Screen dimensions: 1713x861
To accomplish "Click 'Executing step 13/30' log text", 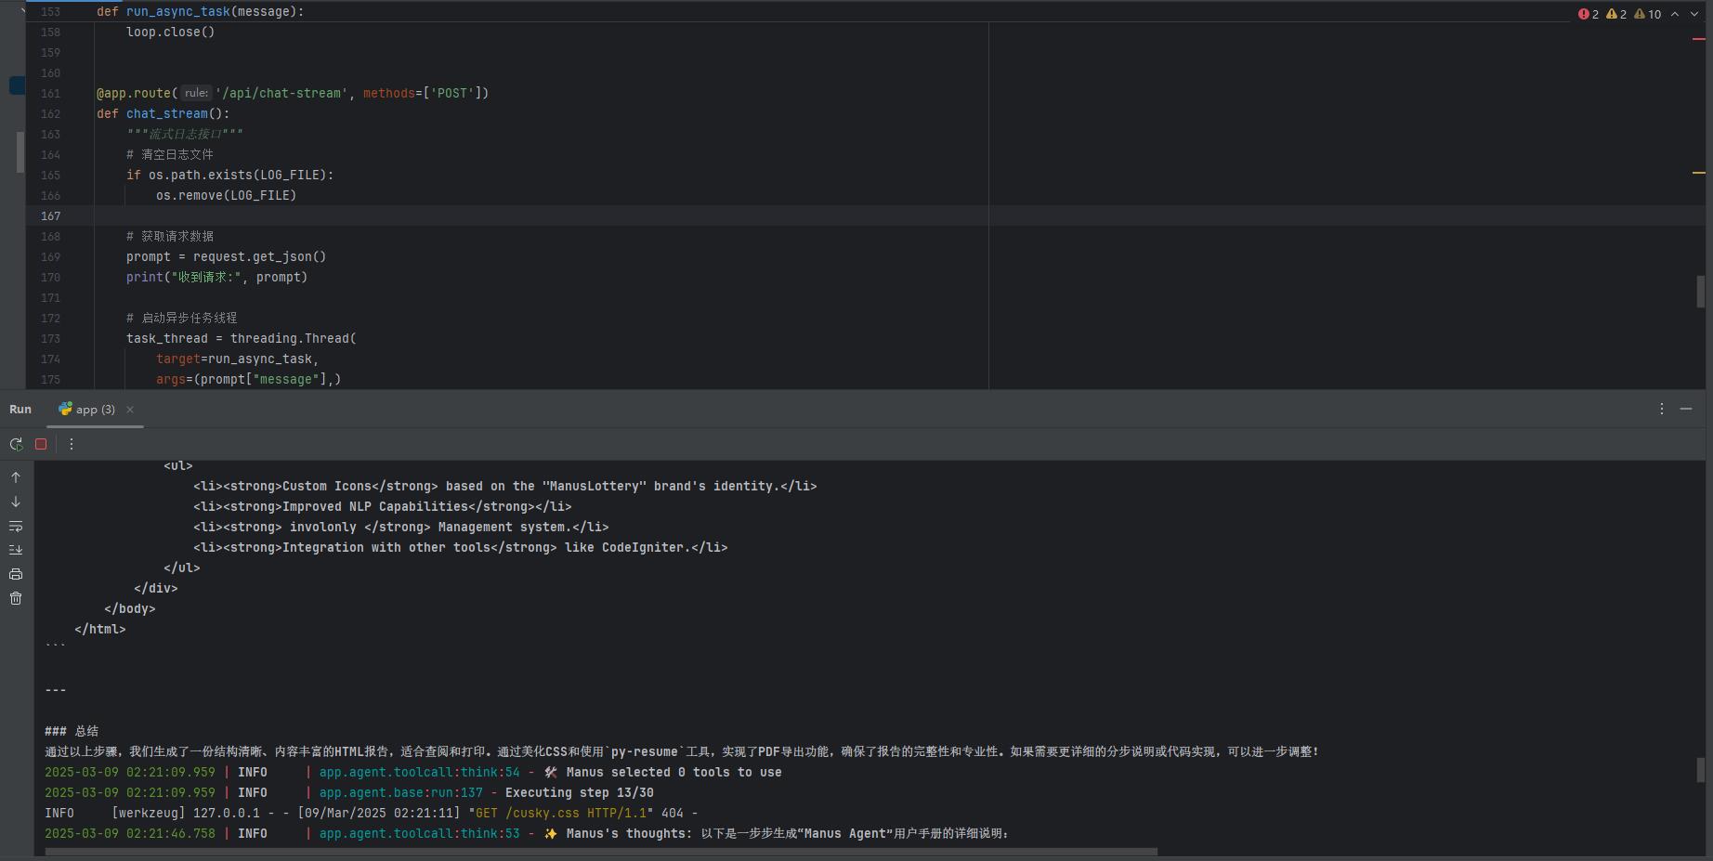I will tap(580, 792).
